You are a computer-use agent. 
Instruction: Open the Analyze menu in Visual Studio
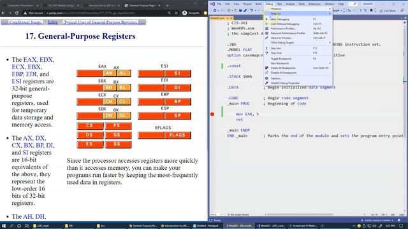click(x=290, y=4)
